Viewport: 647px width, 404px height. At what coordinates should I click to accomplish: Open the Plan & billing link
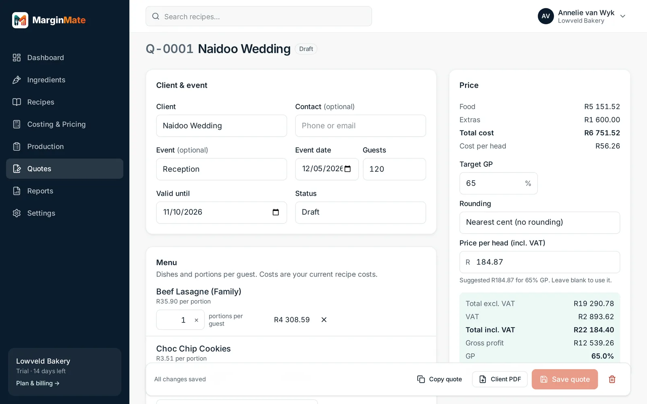pyautogui.click(x=38, y=383)
